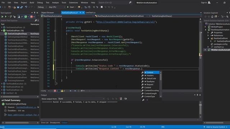Expand the WebServiceAutomation project node

coord(205,50)
